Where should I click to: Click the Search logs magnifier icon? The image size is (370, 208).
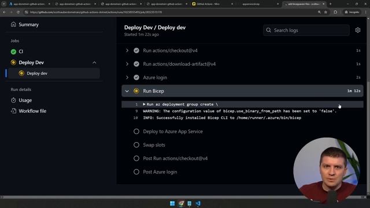(268, 30)
